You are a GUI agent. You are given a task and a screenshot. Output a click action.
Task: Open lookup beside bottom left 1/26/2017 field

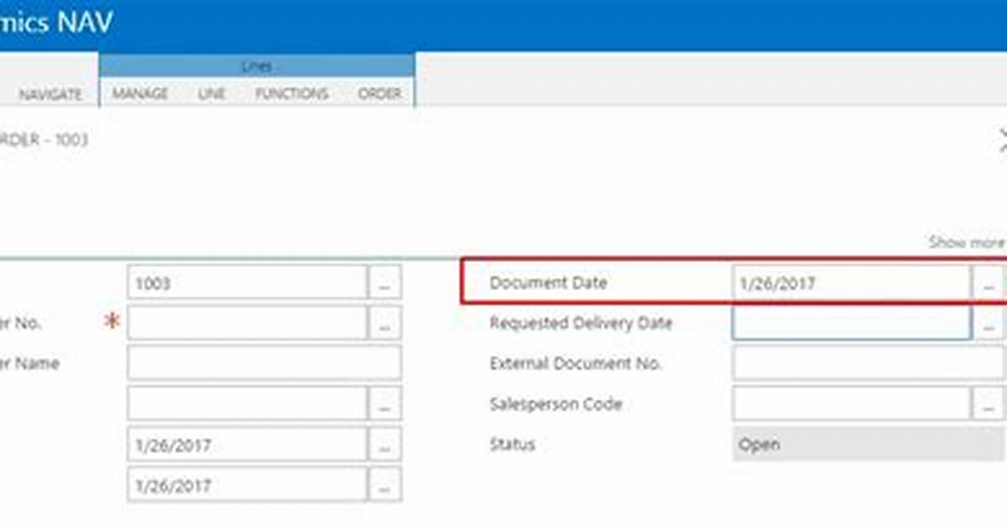(384, 485)
